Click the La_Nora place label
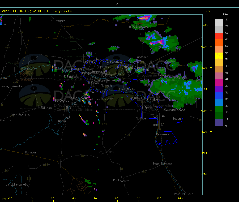239x202 pixels. click(x=106, y=67)
